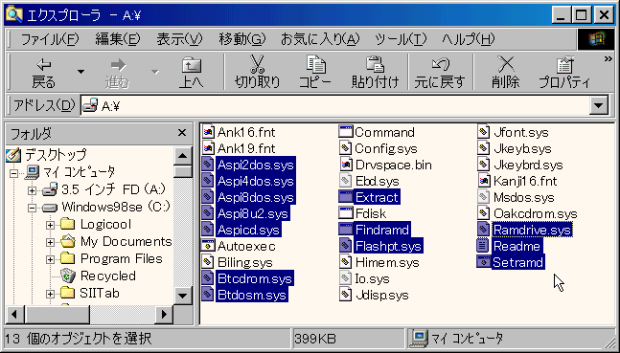620x353 pixels.
Task: Click the 元に戻す undo icon
Action: (x=440, y=64)
